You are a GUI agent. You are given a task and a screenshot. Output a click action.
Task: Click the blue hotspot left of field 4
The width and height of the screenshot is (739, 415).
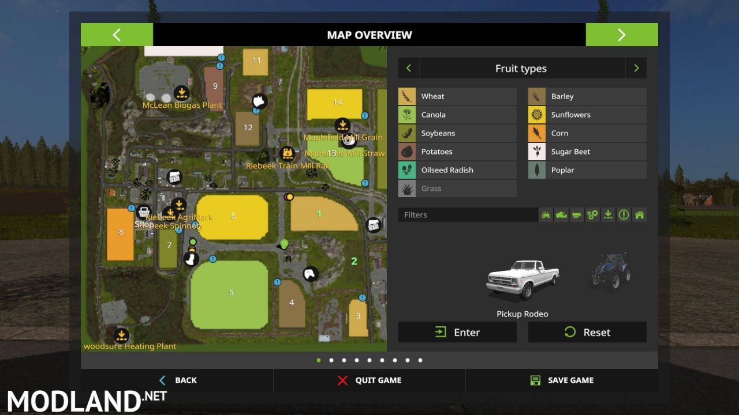(x=277, y=282)
